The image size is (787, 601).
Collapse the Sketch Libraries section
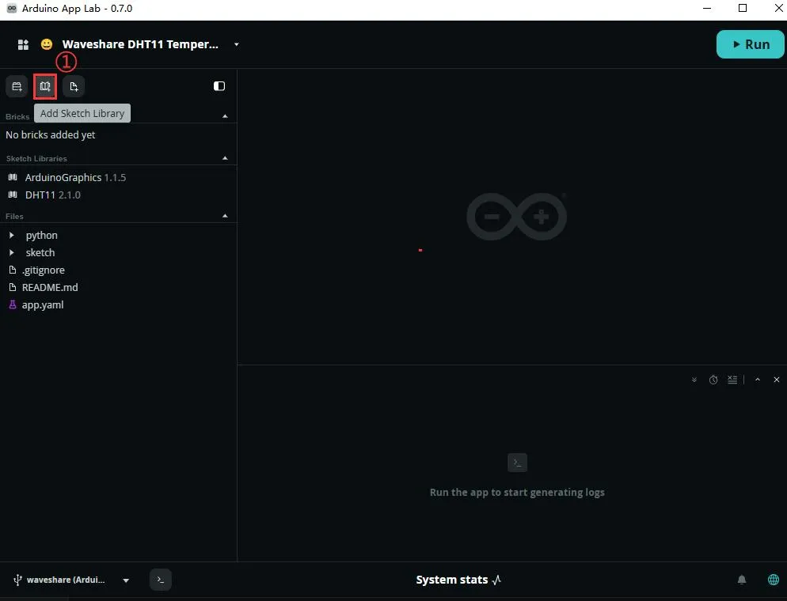225,158
